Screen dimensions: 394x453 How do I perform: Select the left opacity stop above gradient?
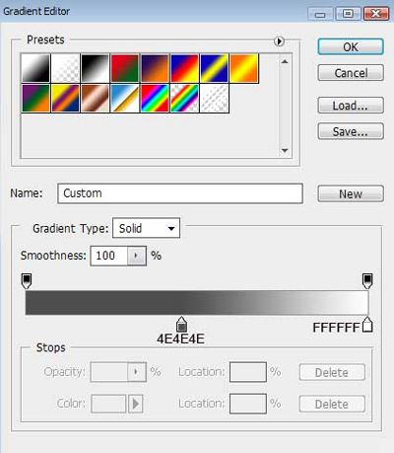(27, 280)
